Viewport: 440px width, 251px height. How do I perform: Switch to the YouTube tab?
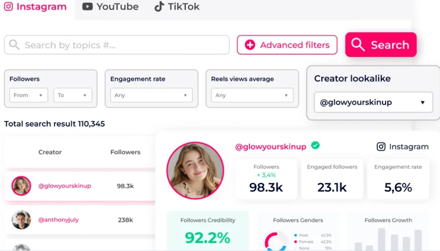(110, 6)
